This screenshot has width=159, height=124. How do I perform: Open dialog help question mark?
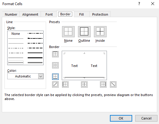[139, 4]
